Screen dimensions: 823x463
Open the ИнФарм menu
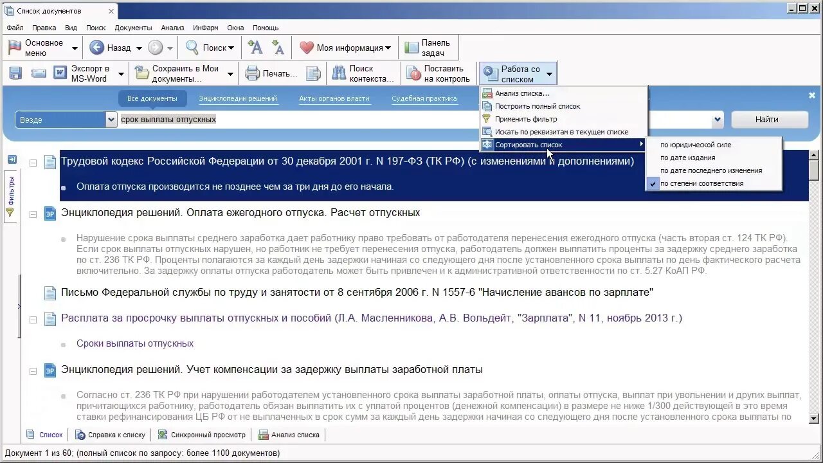(x=206, y=28)
